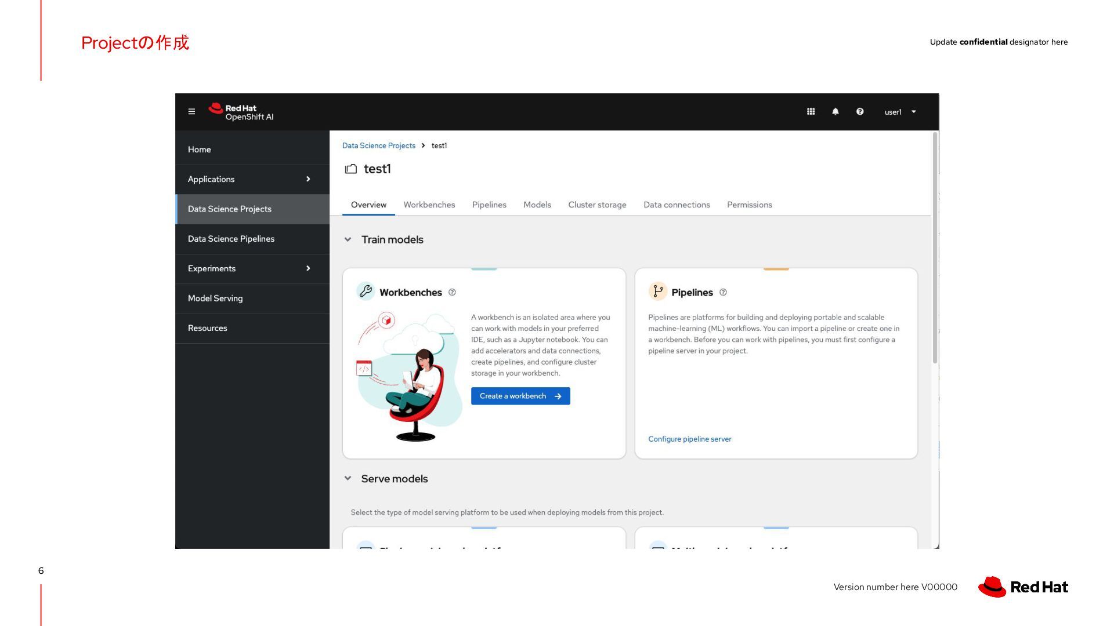Switch to the Pipelines tab
Viewport: 1114px width, 626px height.
click(x=489, y=205)
